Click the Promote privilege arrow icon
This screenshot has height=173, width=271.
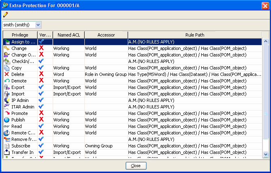tap(6, 113)
